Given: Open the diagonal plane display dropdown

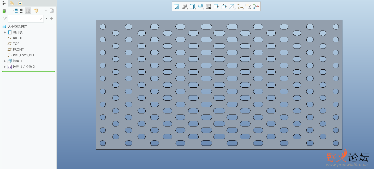Looking at the screenshot, I should click(x=232, y=7).
